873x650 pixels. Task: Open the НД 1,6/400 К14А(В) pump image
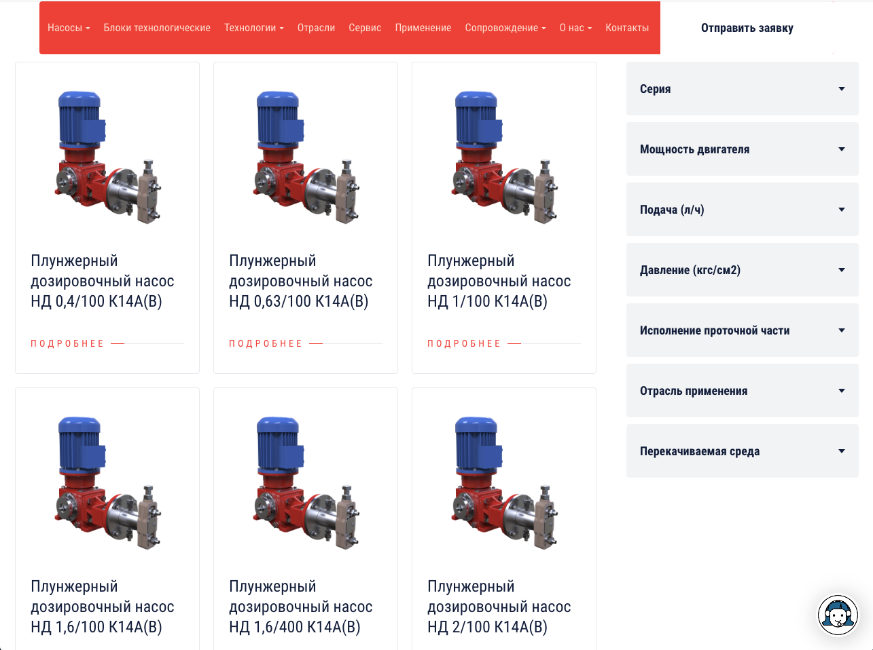pyautogui.click(x=306, y=482)
